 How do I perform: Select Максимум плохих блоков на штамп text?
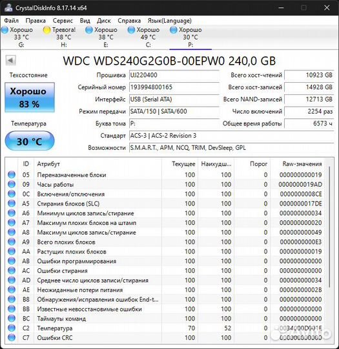pyautogui.click(x=87, y=223)
